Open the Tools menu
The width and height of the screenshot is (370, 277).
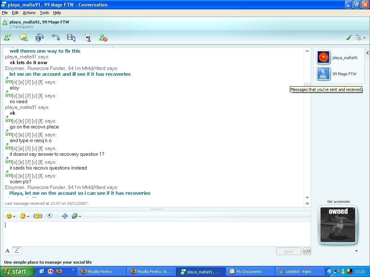pos(44,13)
